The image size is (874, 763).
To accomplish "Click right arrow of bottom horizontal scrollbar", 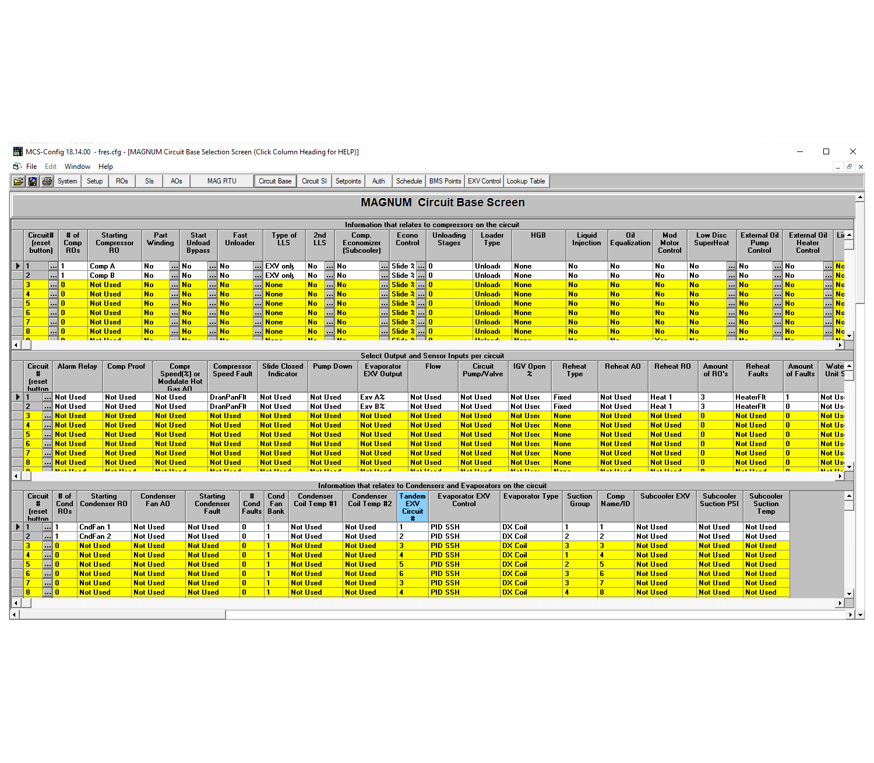I will click(x=851, y=614).
